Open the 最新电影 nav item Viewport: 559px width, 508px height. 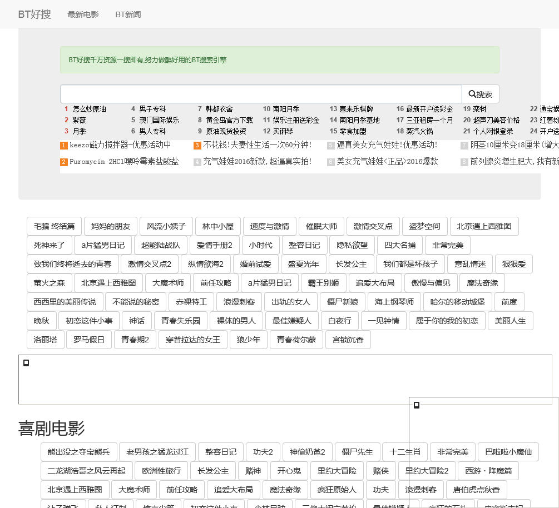(83, 14)
